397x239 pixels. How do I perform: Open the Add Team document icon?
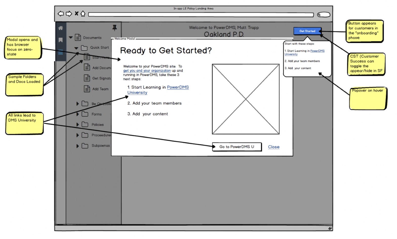click(87, 89)
